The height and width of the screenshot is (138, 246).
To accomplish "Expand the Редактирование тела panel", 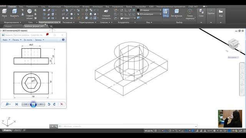I will click(50, 22).
